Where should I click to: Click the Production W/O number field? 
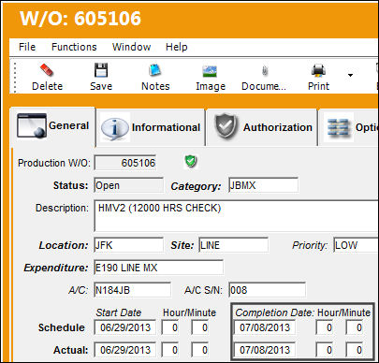(125, 163)
